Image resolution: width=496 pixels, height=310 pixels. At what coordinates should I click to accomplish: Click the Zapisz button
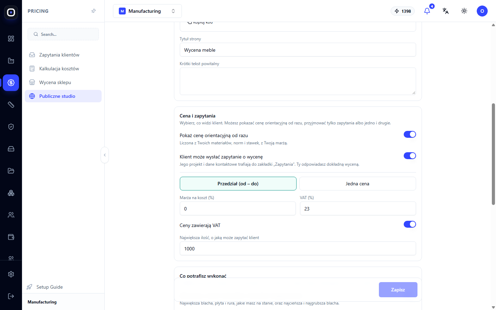click(x=398, y=290)
